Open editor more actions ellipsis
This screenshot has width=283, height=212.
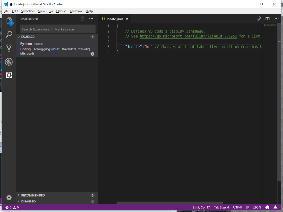tap(276, 19)
